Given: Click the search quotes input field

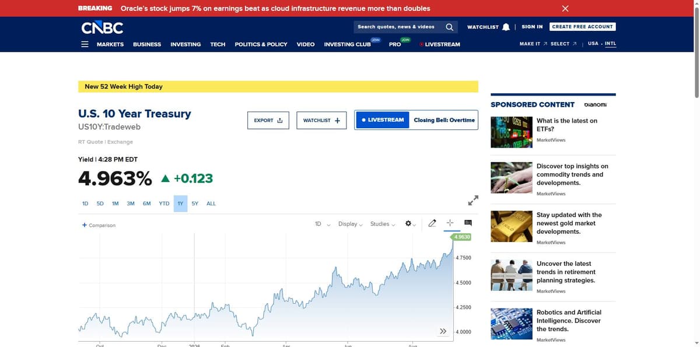Looking at the screenshot, I should (x=398, y=27).
